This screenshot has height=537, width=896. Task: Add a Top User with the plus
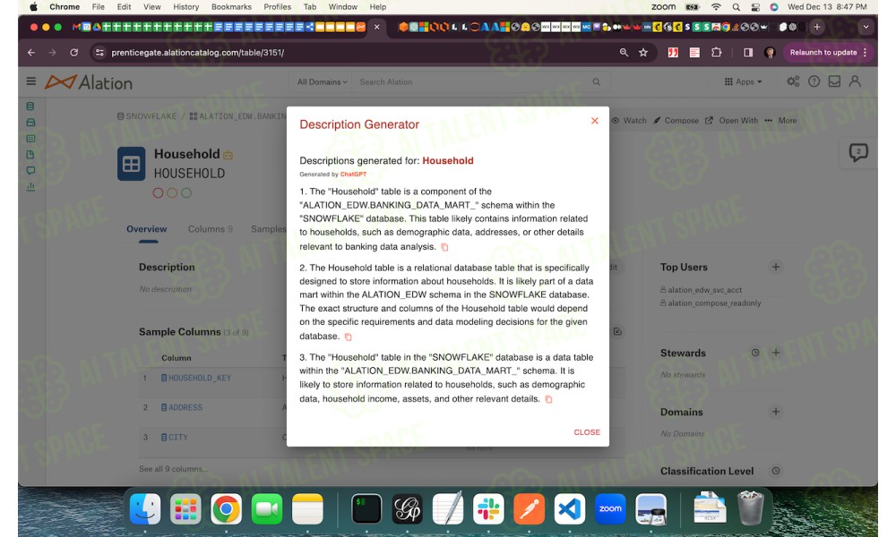[775, 267]
